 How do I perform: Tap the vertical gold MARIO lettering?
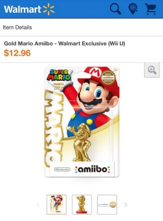tap(54, 127)
